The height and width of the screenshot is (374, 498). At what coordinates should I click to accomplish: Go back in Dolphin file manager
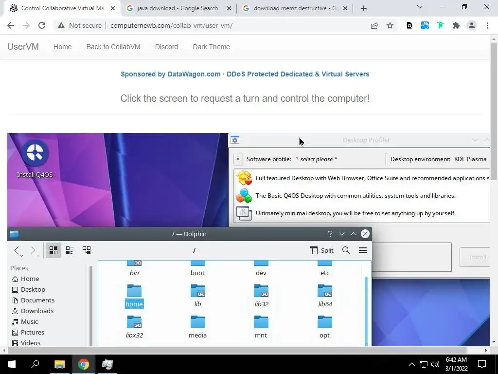point(17,251)
